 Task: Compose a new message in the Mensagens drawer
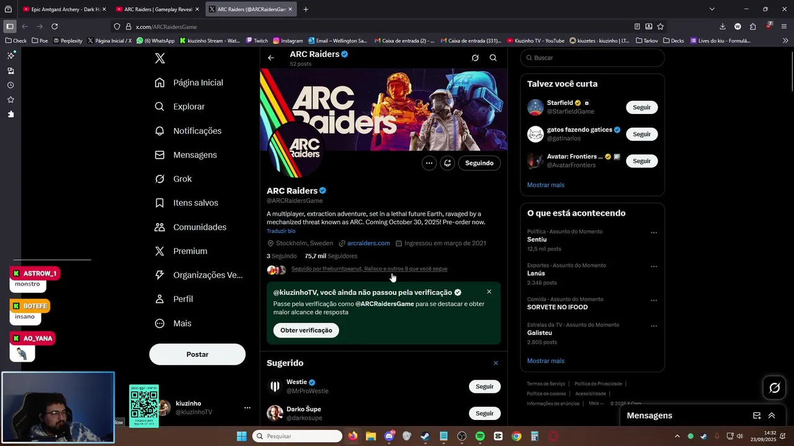pos(757,416)
